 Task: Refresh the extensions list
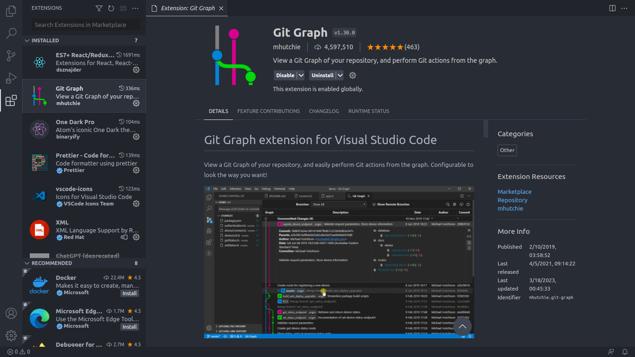pyautogui.click(x=111, y=8)
